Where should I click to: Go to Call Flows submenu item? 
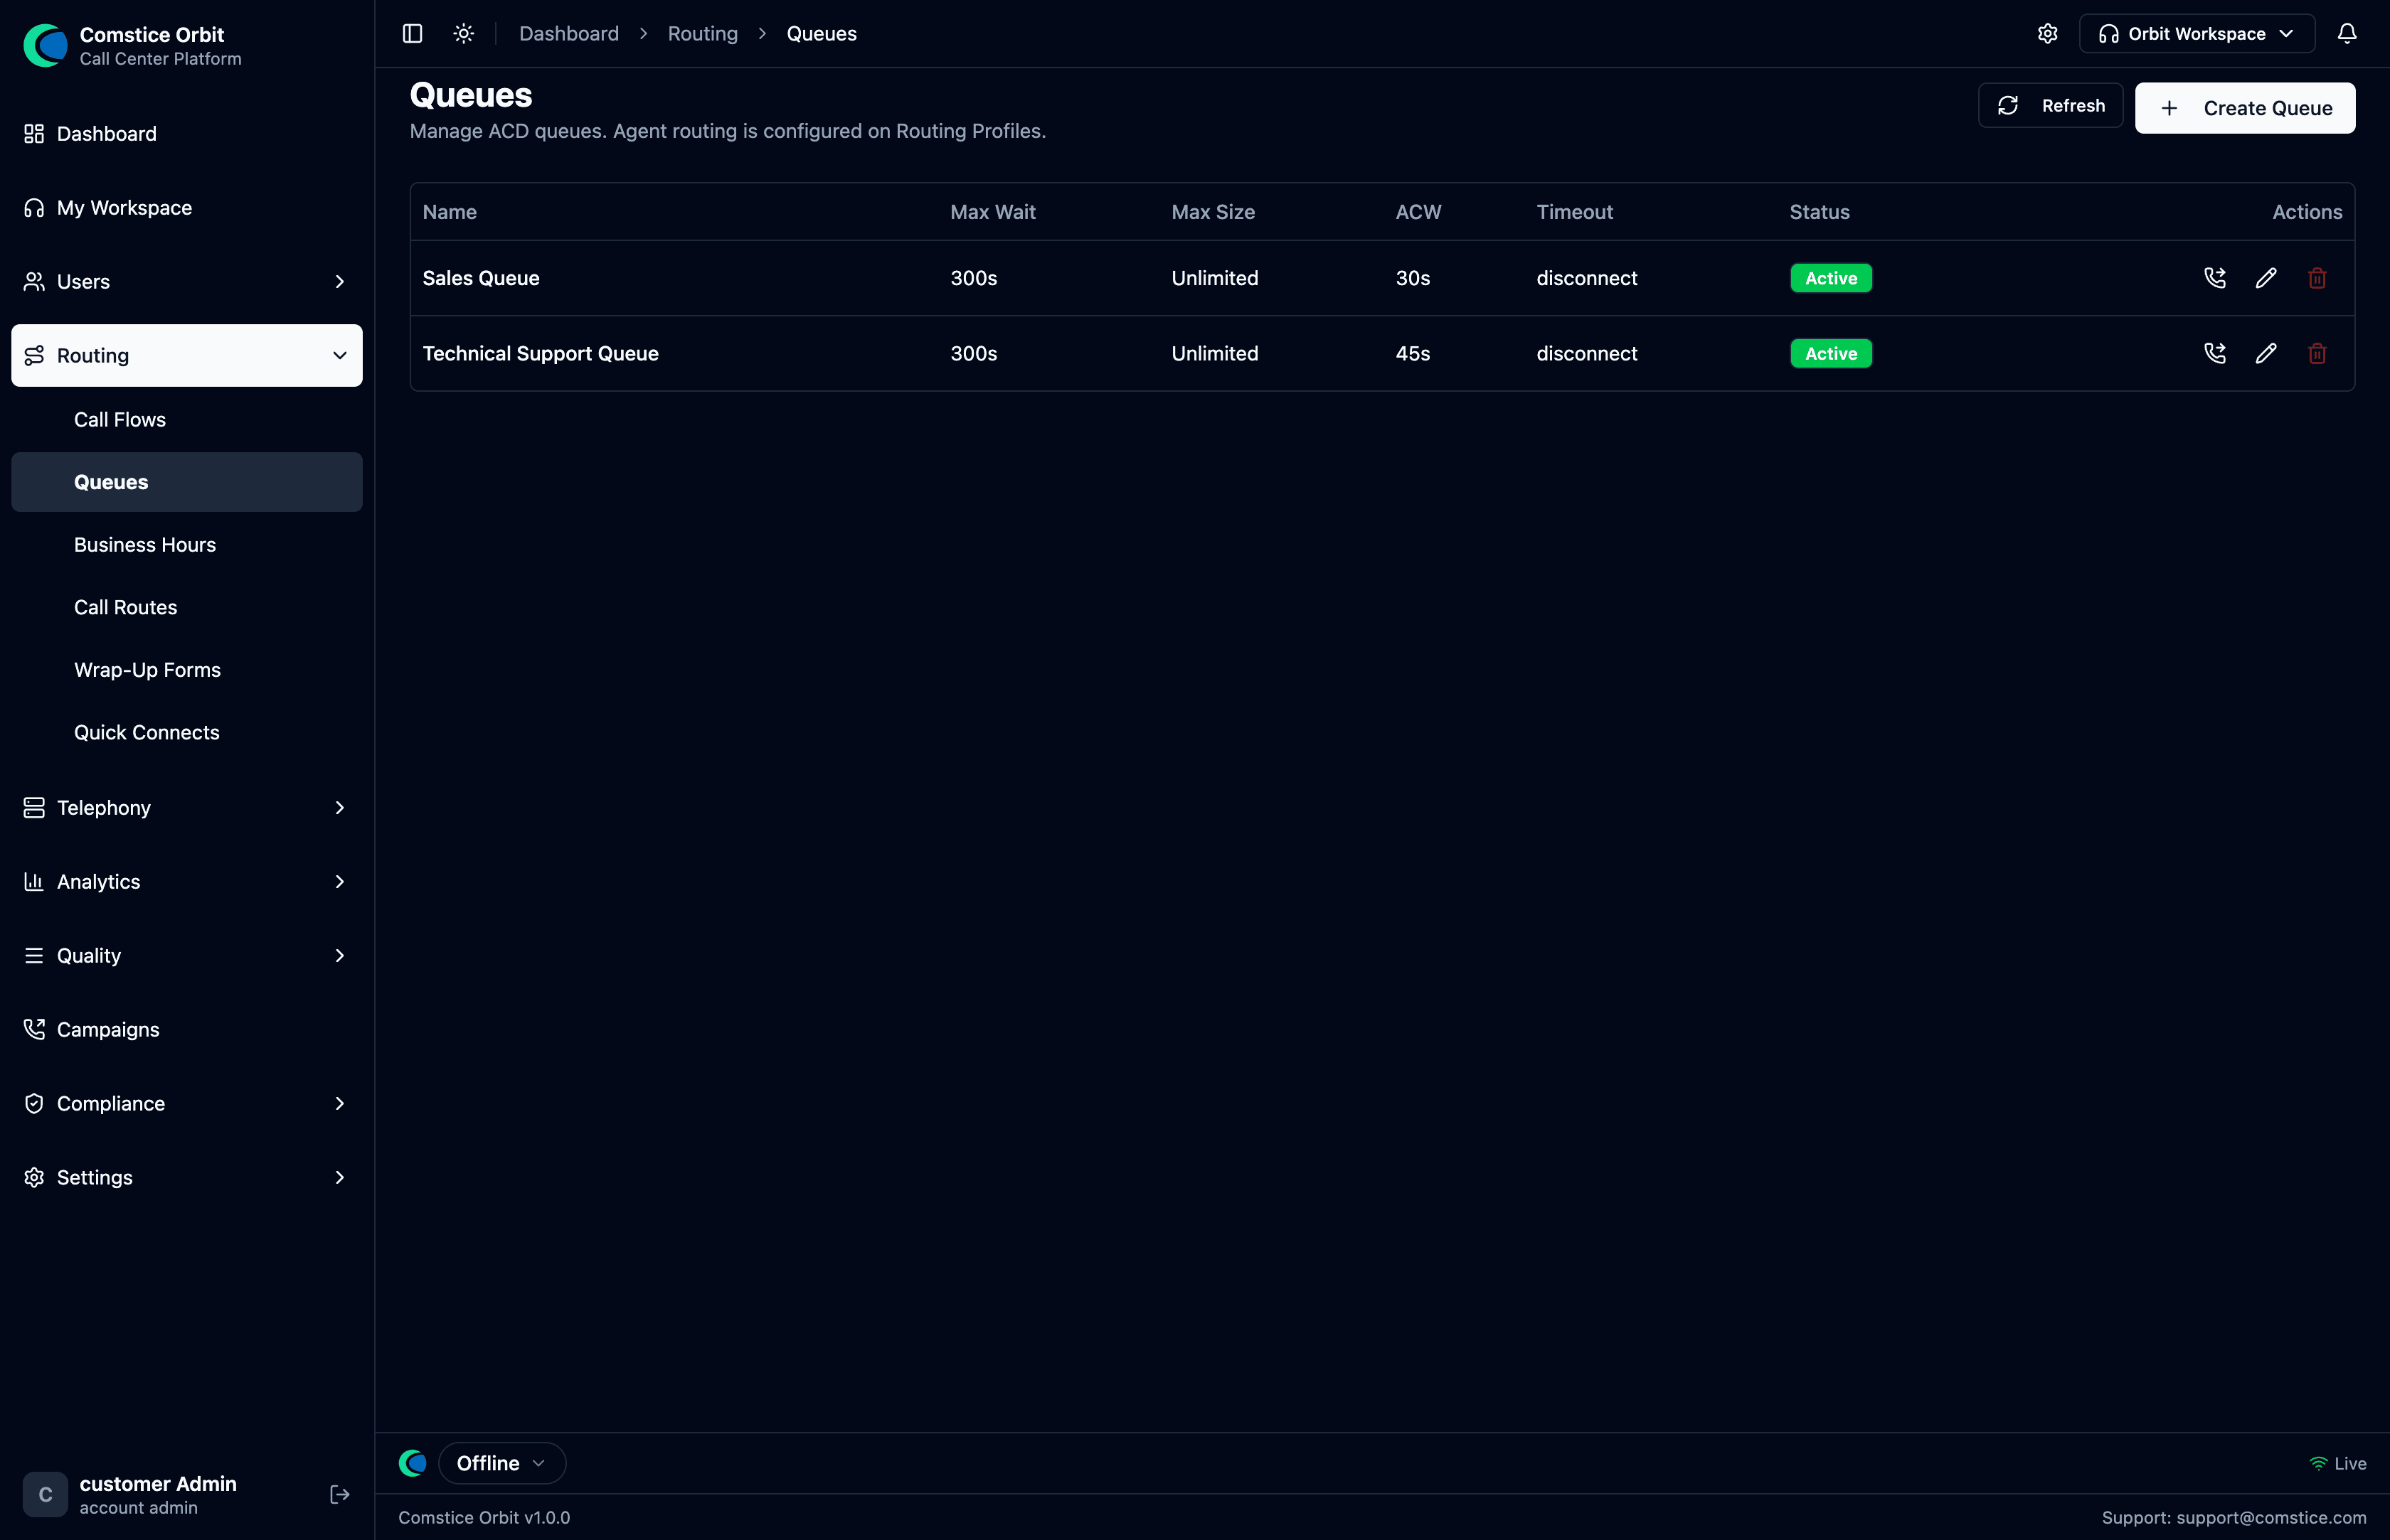[187, 420]
